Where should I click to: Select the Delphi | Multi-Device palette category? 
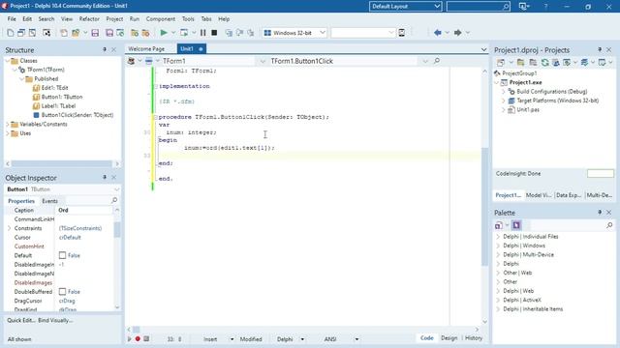[x=528, y=255]
